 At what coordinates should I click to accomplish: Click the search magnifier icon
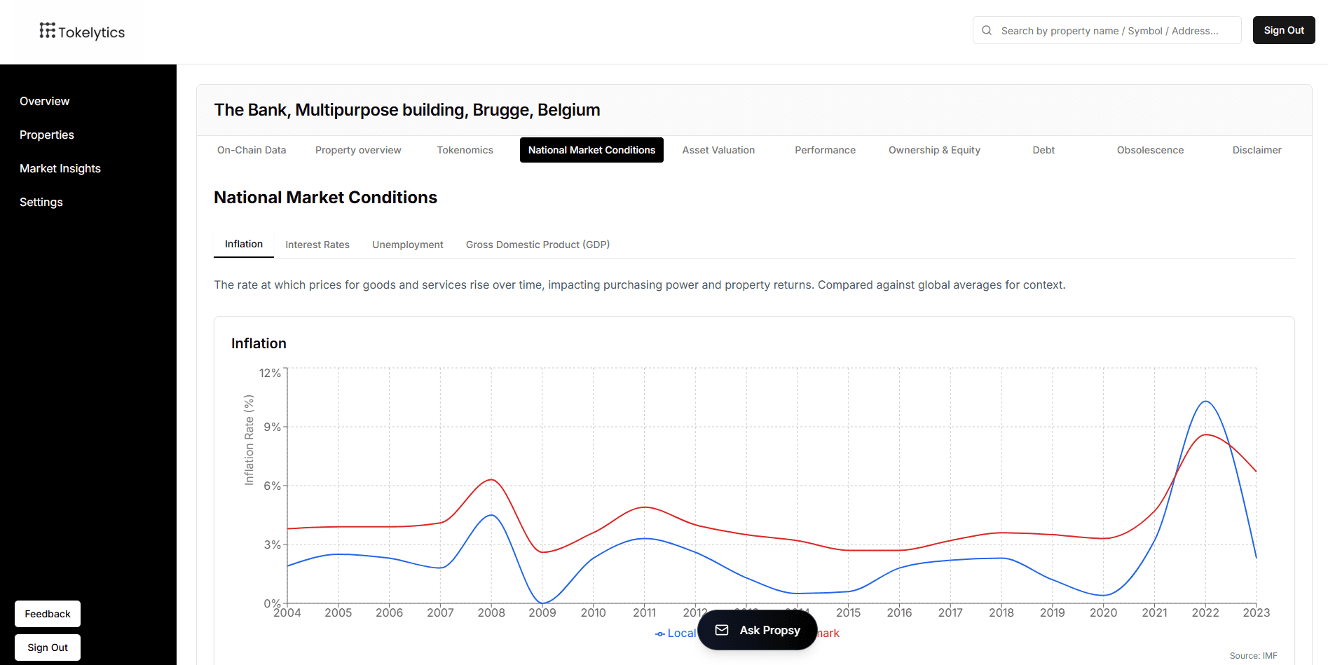coord(987,30)
